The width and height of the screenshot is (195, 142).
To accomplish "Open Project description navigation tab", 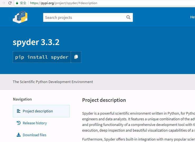I will 41,111.
